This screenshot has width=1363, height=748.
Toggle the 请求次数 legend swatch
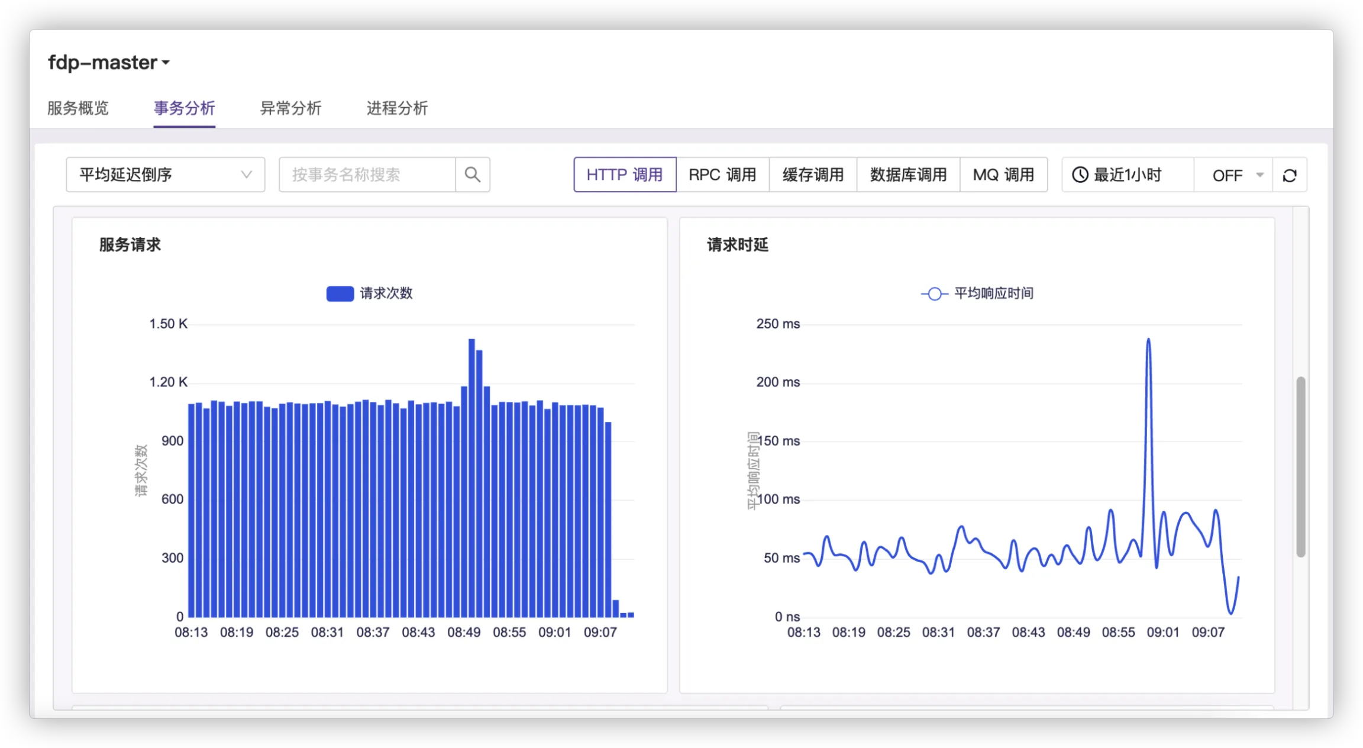coord(340,294)
